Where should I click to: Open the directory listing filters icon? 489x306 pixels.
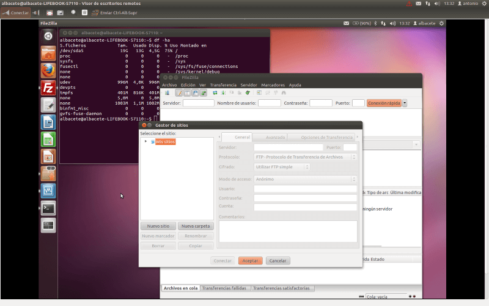(x=259, y=93)
